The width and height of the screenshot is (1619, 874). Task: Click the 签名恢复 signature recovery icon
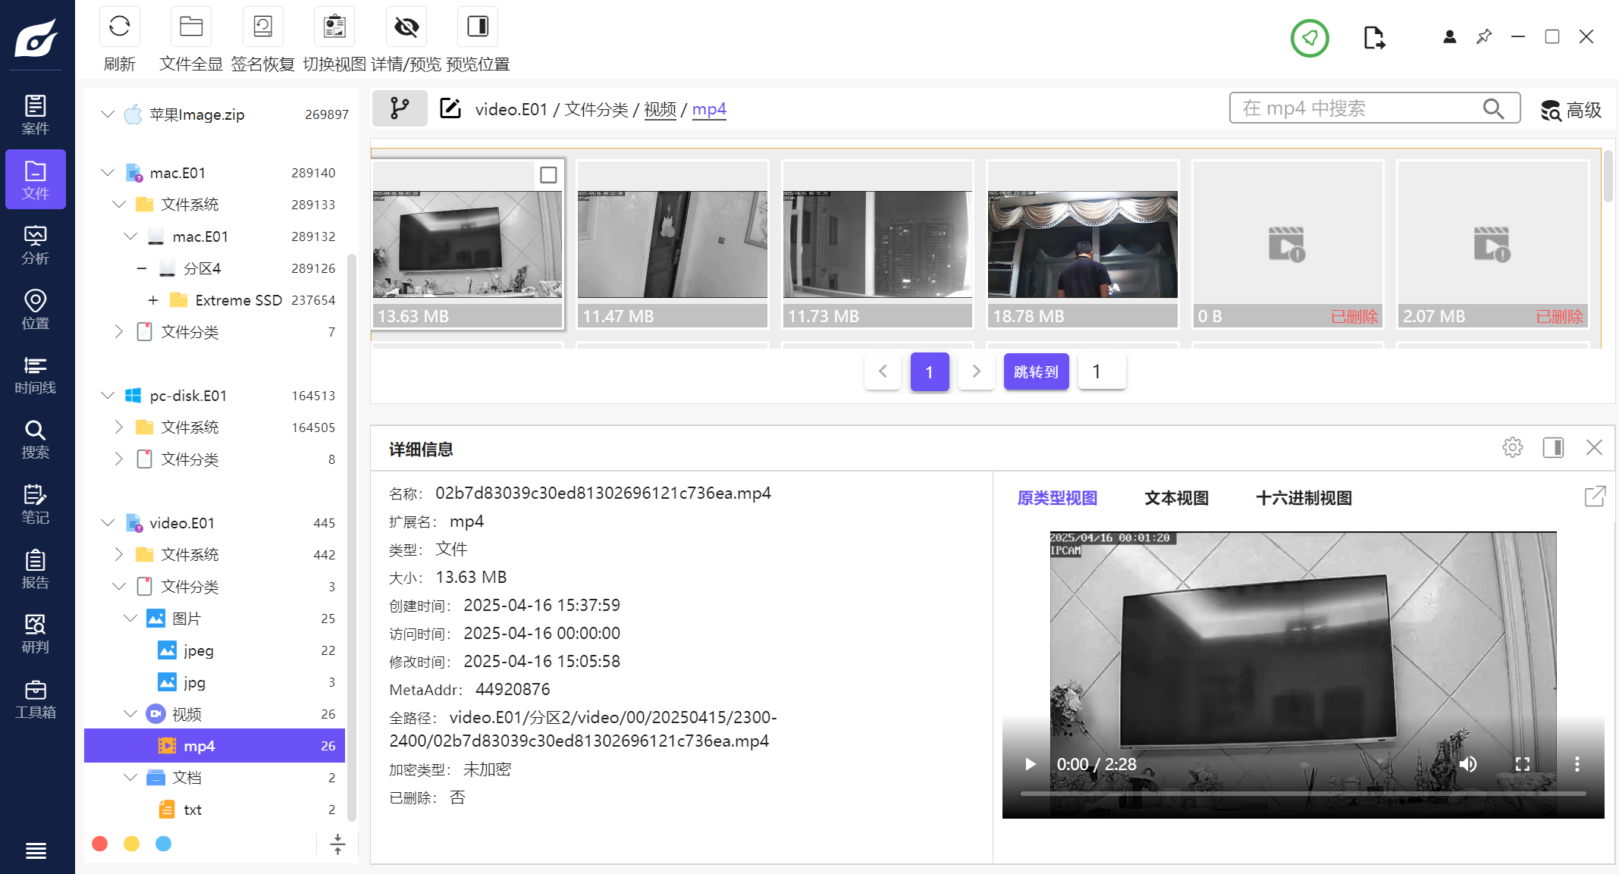pos(262,27)
